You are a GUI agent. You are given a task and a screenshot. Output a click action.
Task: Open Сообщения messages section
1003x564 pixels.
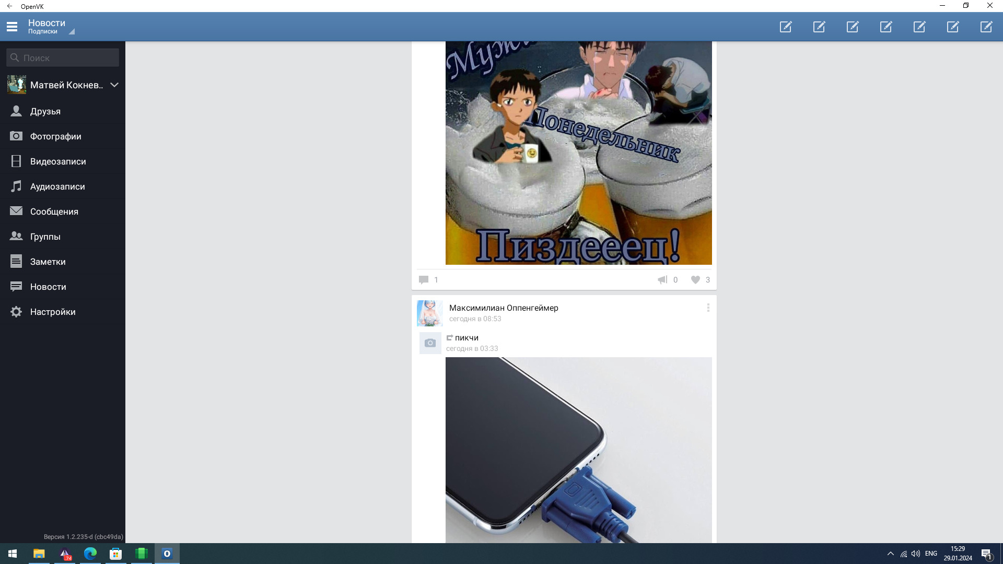click(54, 211)
